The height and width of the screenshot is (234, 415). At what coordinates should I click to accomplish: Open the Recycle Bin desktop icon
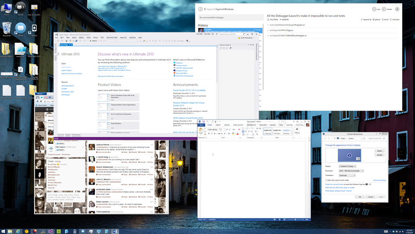click(7, 29)
